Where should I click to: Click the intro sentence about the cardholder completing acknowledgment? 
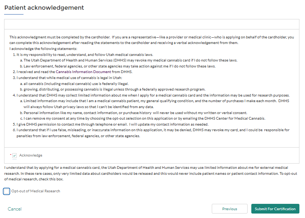[152, 40]
